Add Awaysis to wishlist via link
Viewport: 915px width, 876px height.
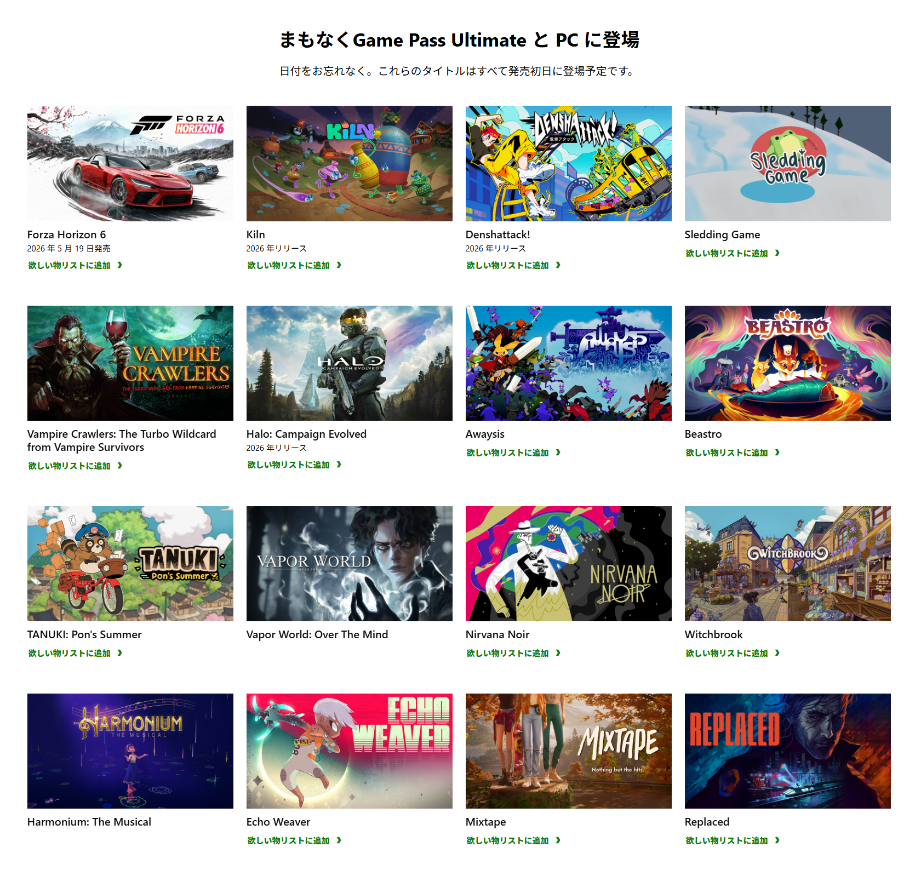pos(513,453)
